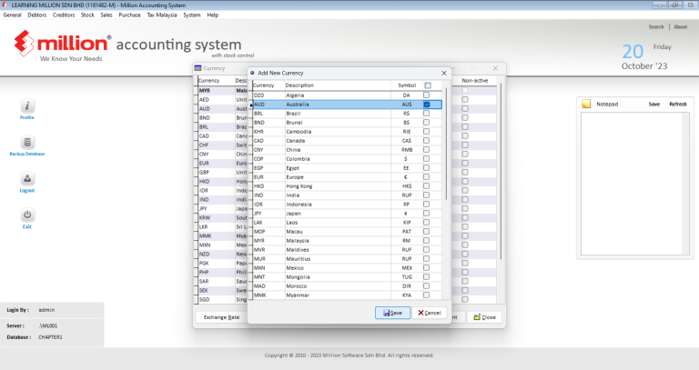Tick the Brunei BND checkbox
Viewport: 699px width, 370px height.
(427, 123)
